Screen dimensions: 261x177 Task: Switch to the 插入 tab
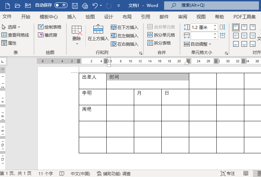tap(71, 17)
